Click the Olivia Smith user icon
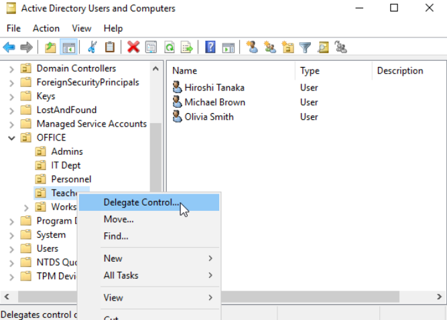This screenshot has width=447, height=320. click(177, 116)
